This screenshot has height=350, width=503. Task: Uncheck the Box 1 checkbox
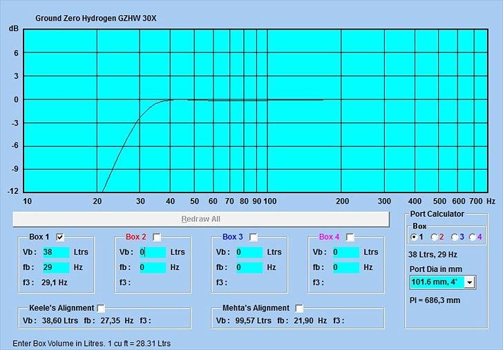(60, 237)
